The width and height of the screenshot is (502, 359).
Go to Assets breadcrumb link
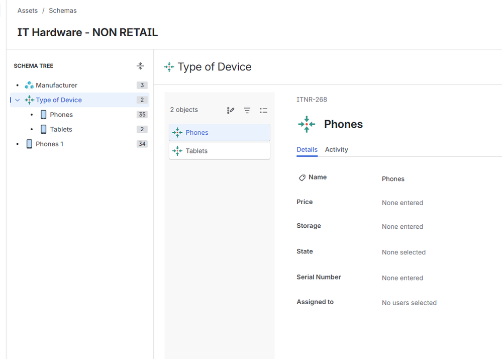click(x=28, y=11)
